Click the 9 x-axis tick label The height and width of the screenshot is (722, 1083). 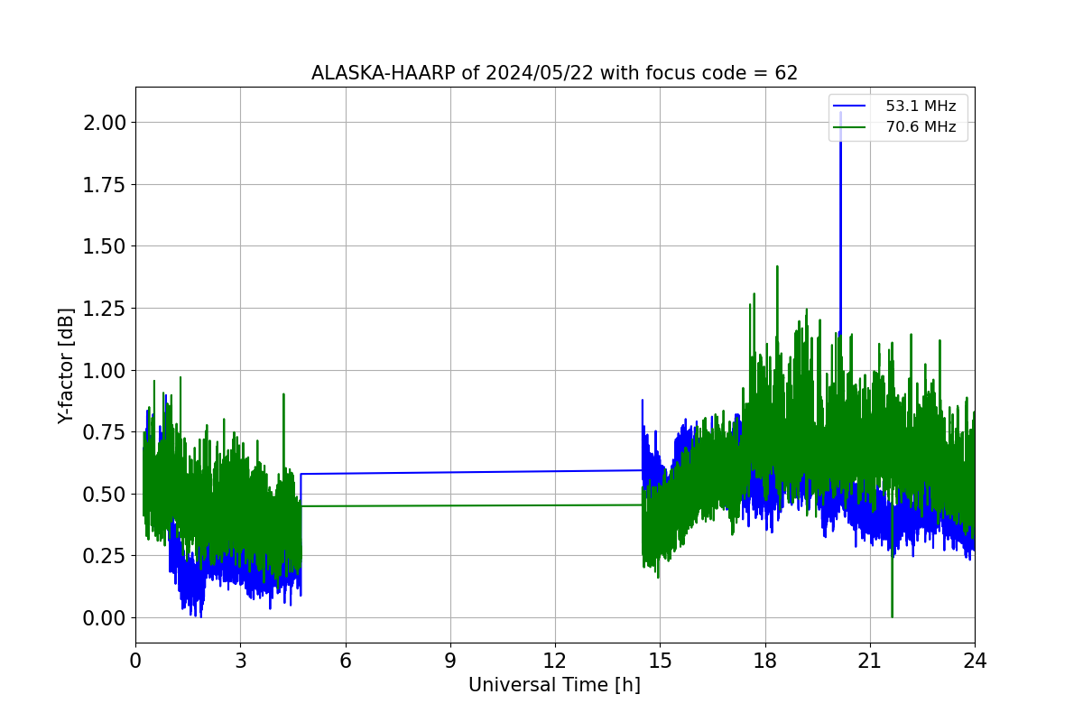[x=450, y=660]
